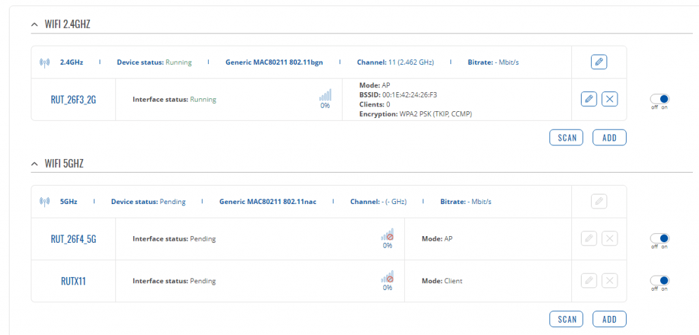Click Clients: 0 text
Screen dimensions: 699x335
[x=375, y=104]
